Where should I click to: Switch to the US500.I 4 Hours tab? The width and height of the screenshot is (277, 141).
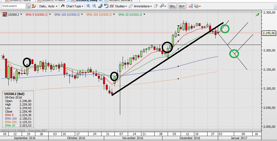pyautogui.click(x=51, y=1)
